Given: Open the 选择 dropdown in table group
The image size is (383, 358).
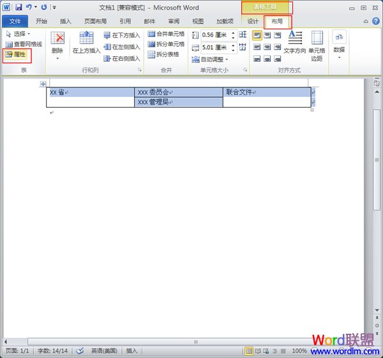Looking at the screenshot, I should pos(18,34).
